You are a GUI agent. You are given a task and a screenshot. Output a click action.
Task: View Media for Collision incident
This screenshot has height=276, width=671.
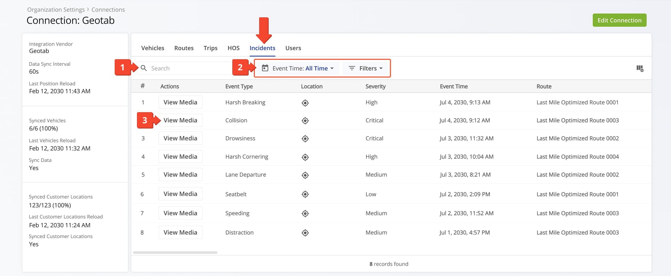[x=181, y=120]
